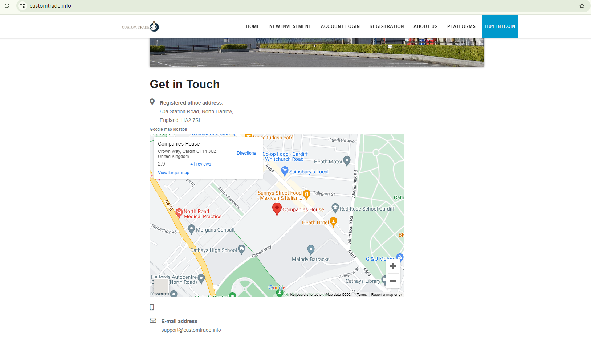591x339 pixels.
Task: Reload the page with the refresh icon
Action: coord(7,6)
